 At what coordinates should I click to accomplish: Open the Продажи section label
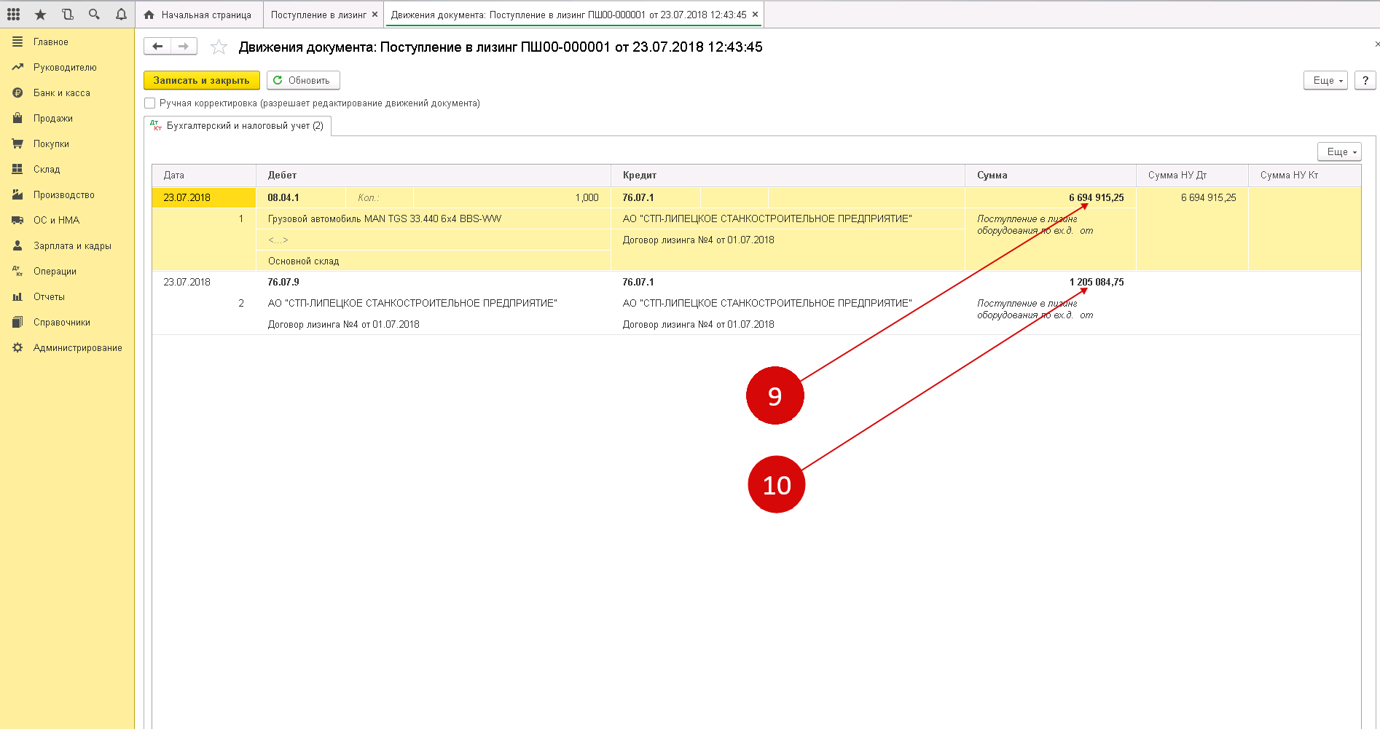point(53,118)
